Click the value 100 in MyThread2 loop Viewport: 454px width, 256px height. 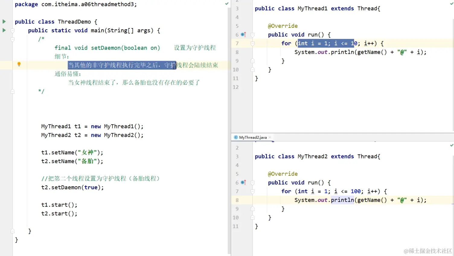[356, 191]
